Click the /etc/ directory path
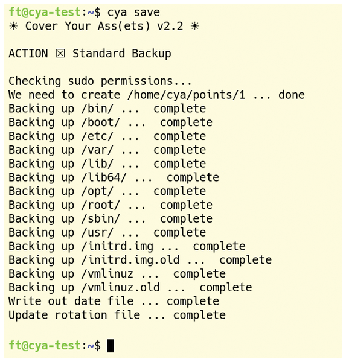The width and height of the screenshot is (346, 362). coord(97,136)
